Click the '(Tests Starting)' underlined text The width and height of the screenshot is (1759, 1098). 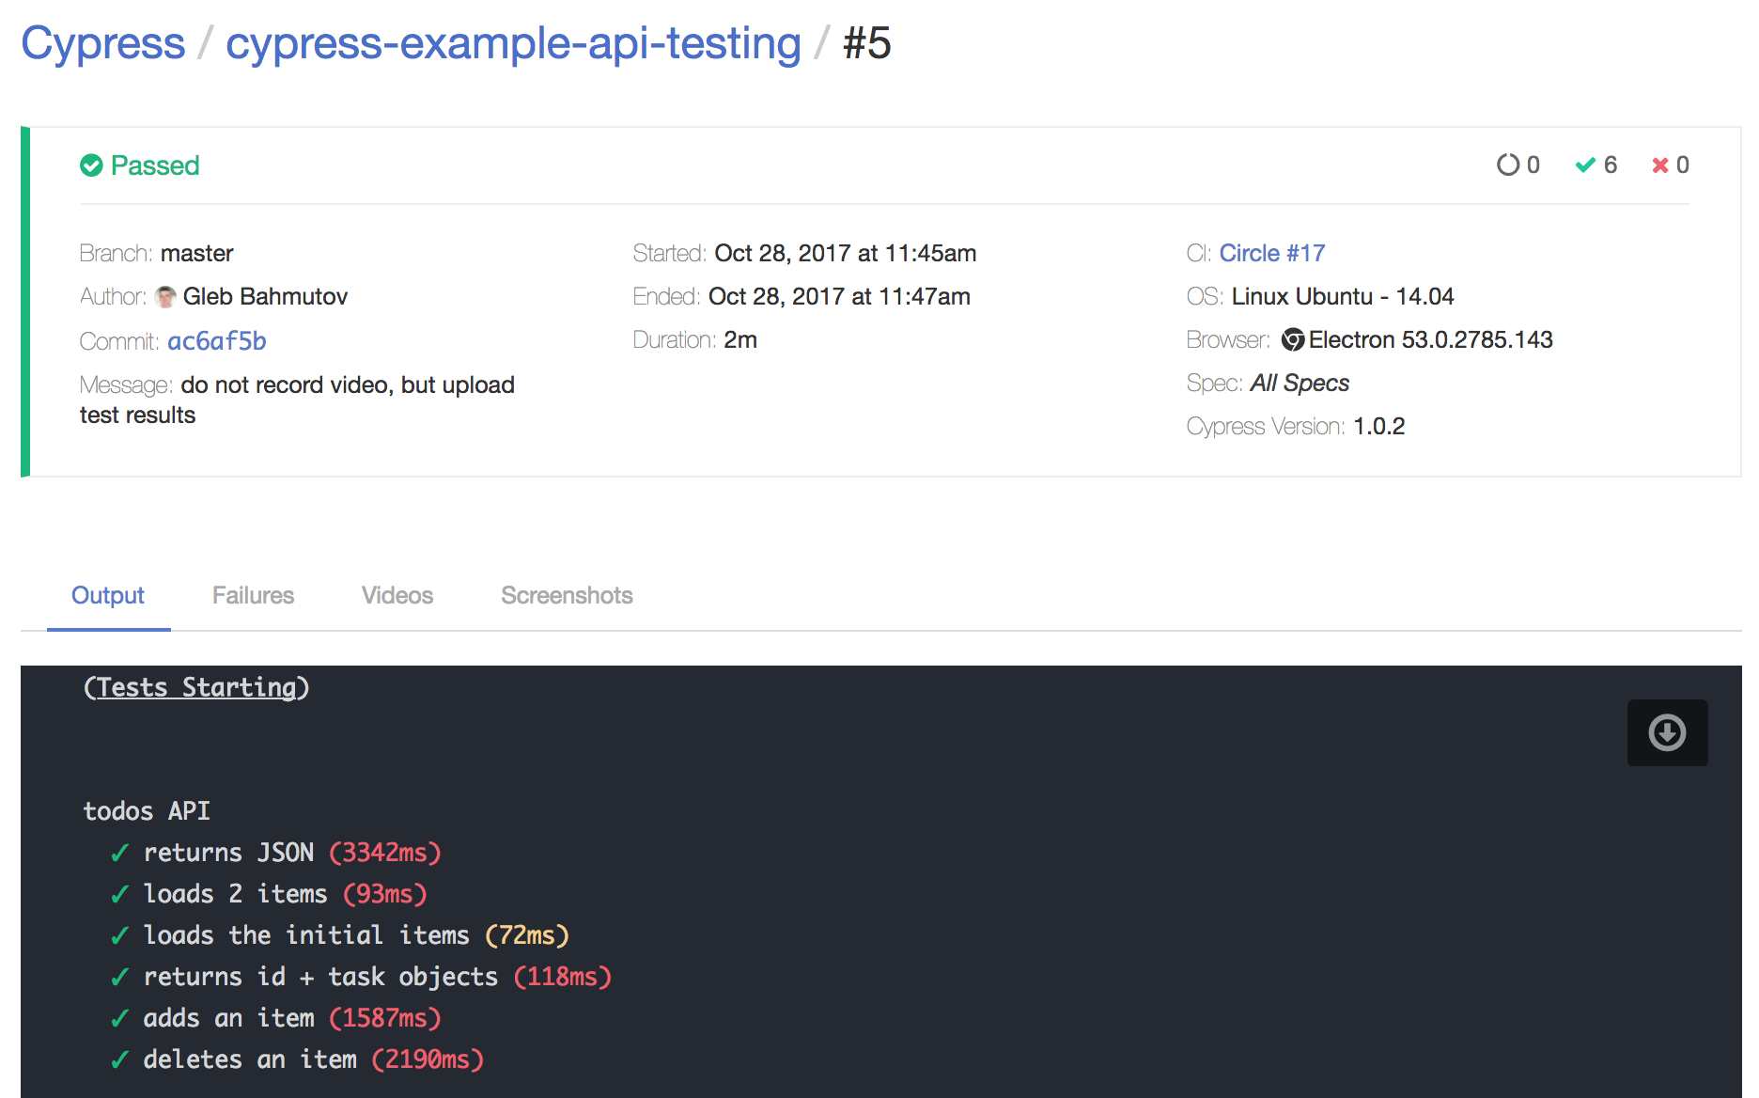[196, 687]
